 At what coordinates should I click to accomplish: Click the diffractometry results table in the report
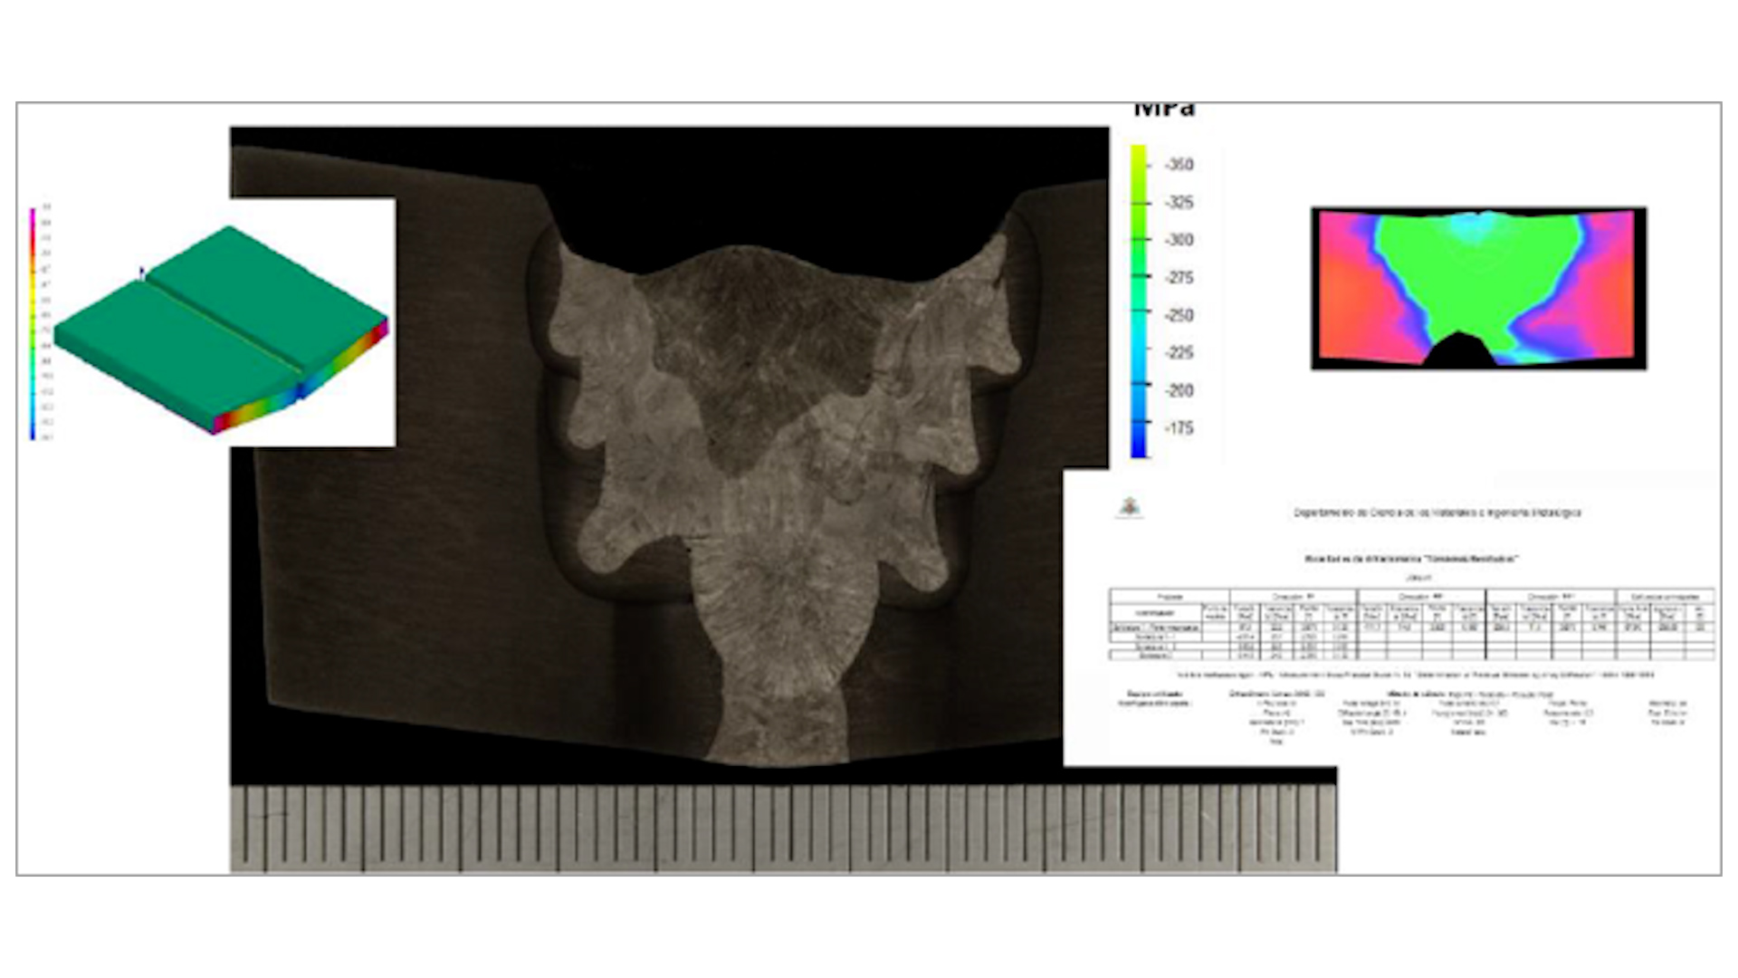1411,624
